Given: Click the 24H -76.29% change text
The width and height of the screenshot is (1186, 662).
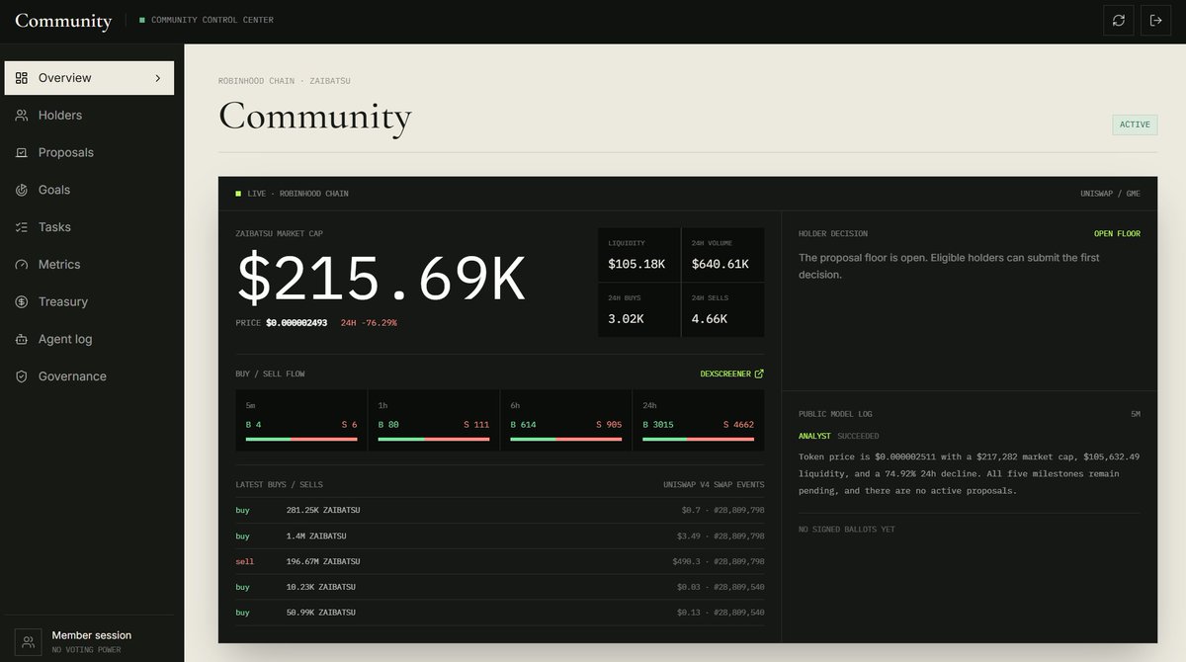Looking at the screenshot, I should (369, 323).
